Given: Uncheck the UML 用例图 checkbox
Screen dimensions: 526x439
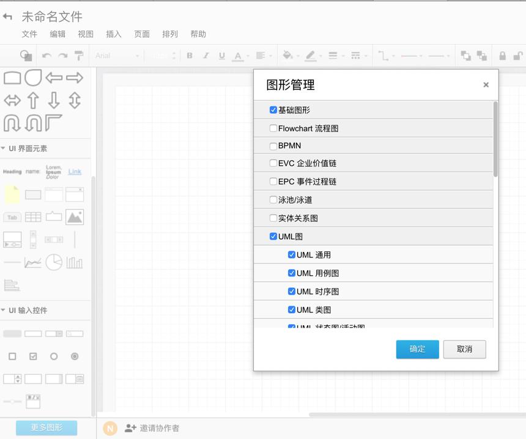Looking at the screenshot, I should pos(292,273).
